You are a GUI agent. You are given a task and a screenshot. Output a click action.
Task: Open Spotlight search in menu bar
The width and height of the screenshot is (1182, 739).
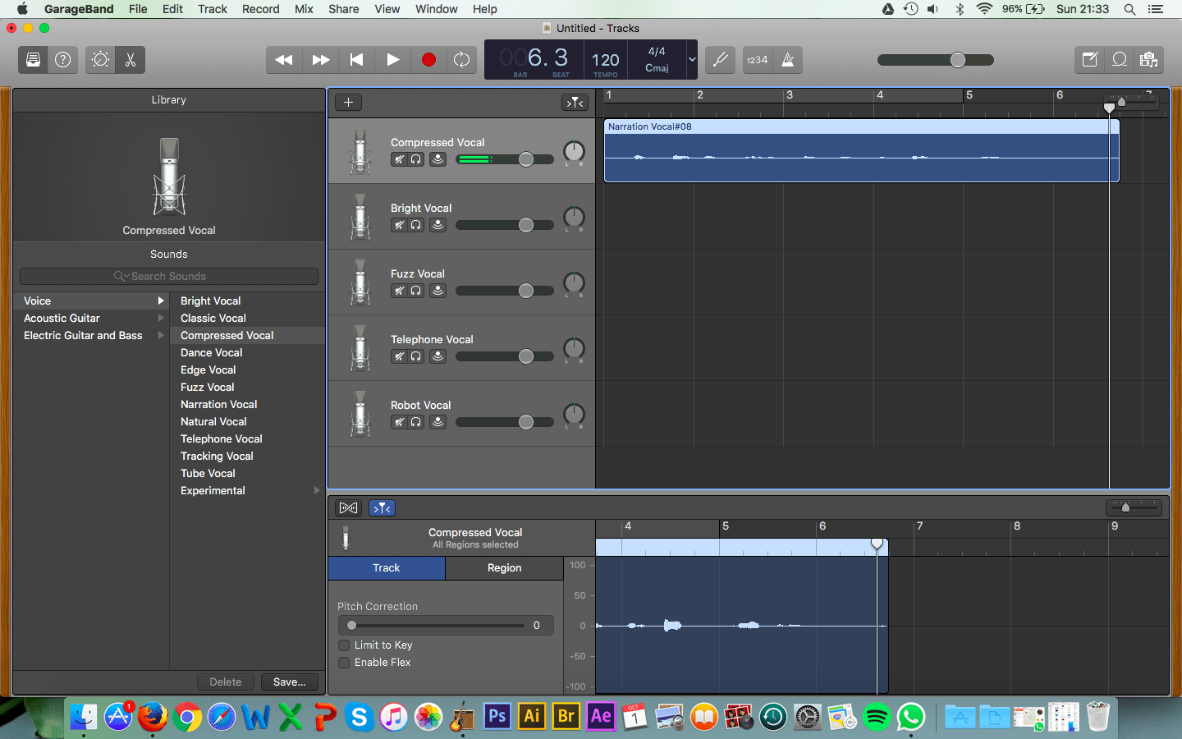click(1130, 9)
